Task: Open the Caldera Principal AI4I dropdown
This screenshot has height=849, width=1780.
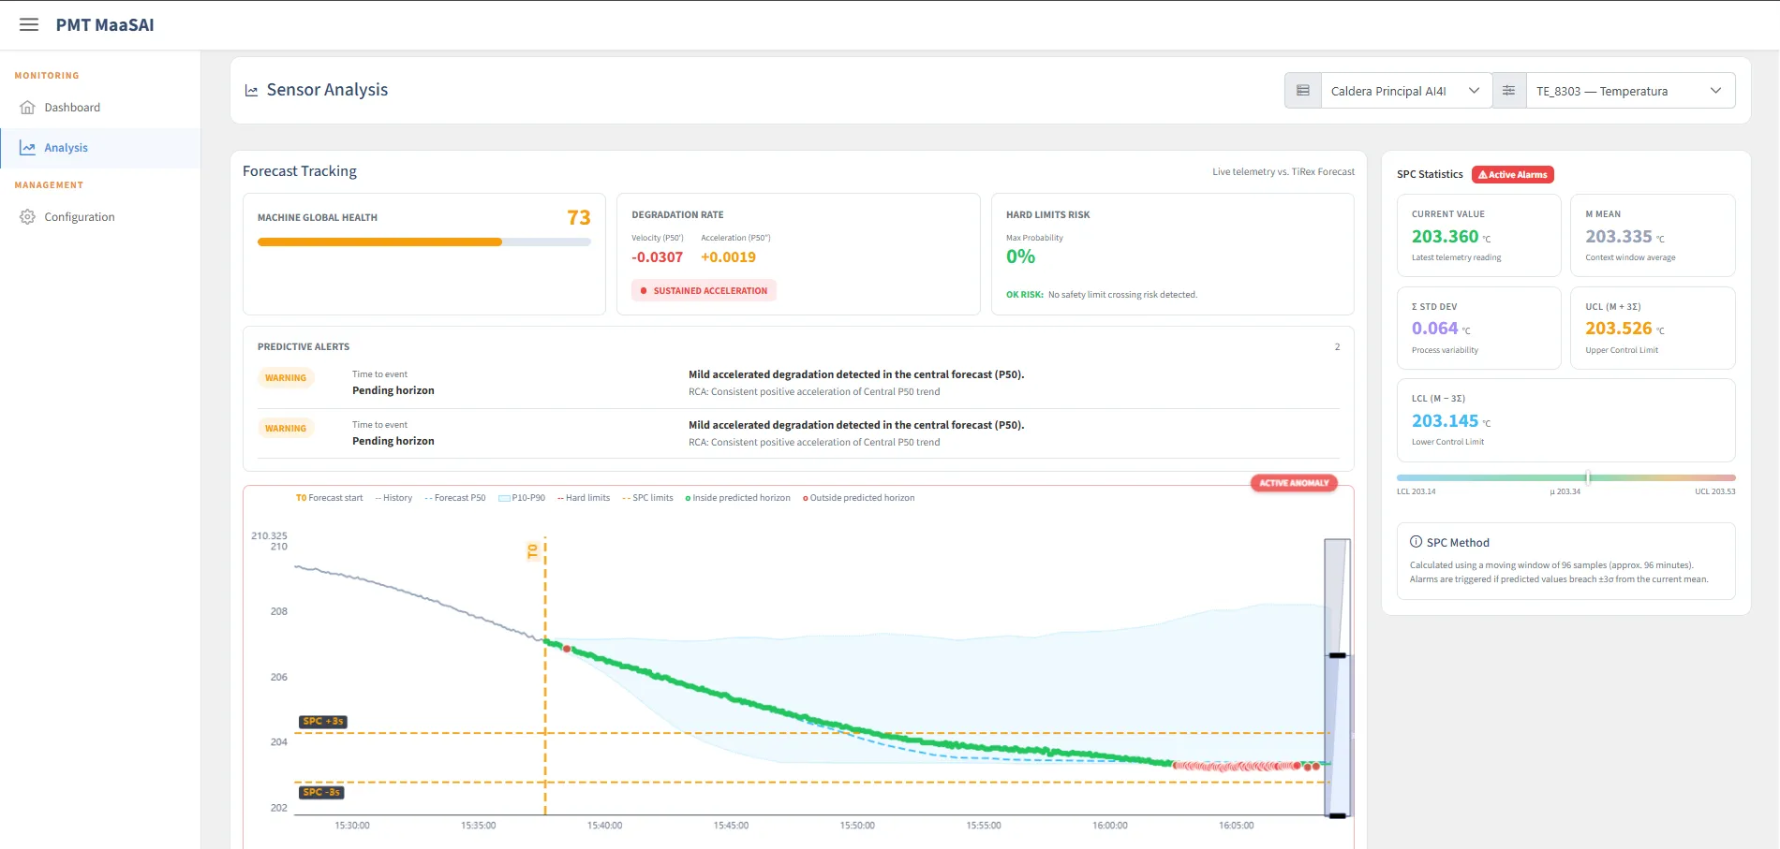Action: [1406, 91]
